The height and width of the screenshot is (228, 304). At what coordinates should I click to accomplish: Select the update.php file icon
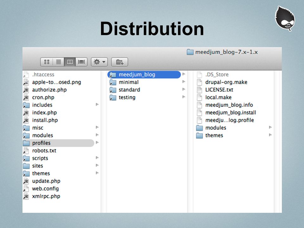click(x=26, y=181)
